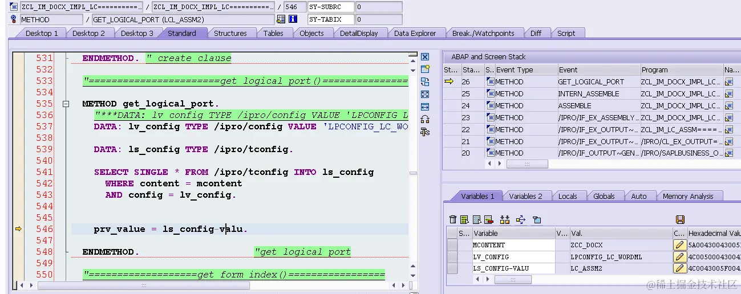Click the horizontal scrollbar of ABAP stack
Image resolution: width=741 pixels, height=294 pixels.
[x=527, y=164]
